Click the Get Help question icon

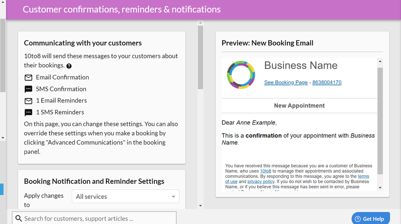point(358,219)
